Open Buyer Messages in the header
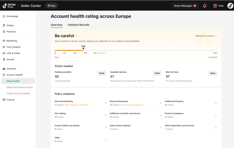The height and width of the screenshot is (148, 234). pyautogui.click(x=185, y=6)
